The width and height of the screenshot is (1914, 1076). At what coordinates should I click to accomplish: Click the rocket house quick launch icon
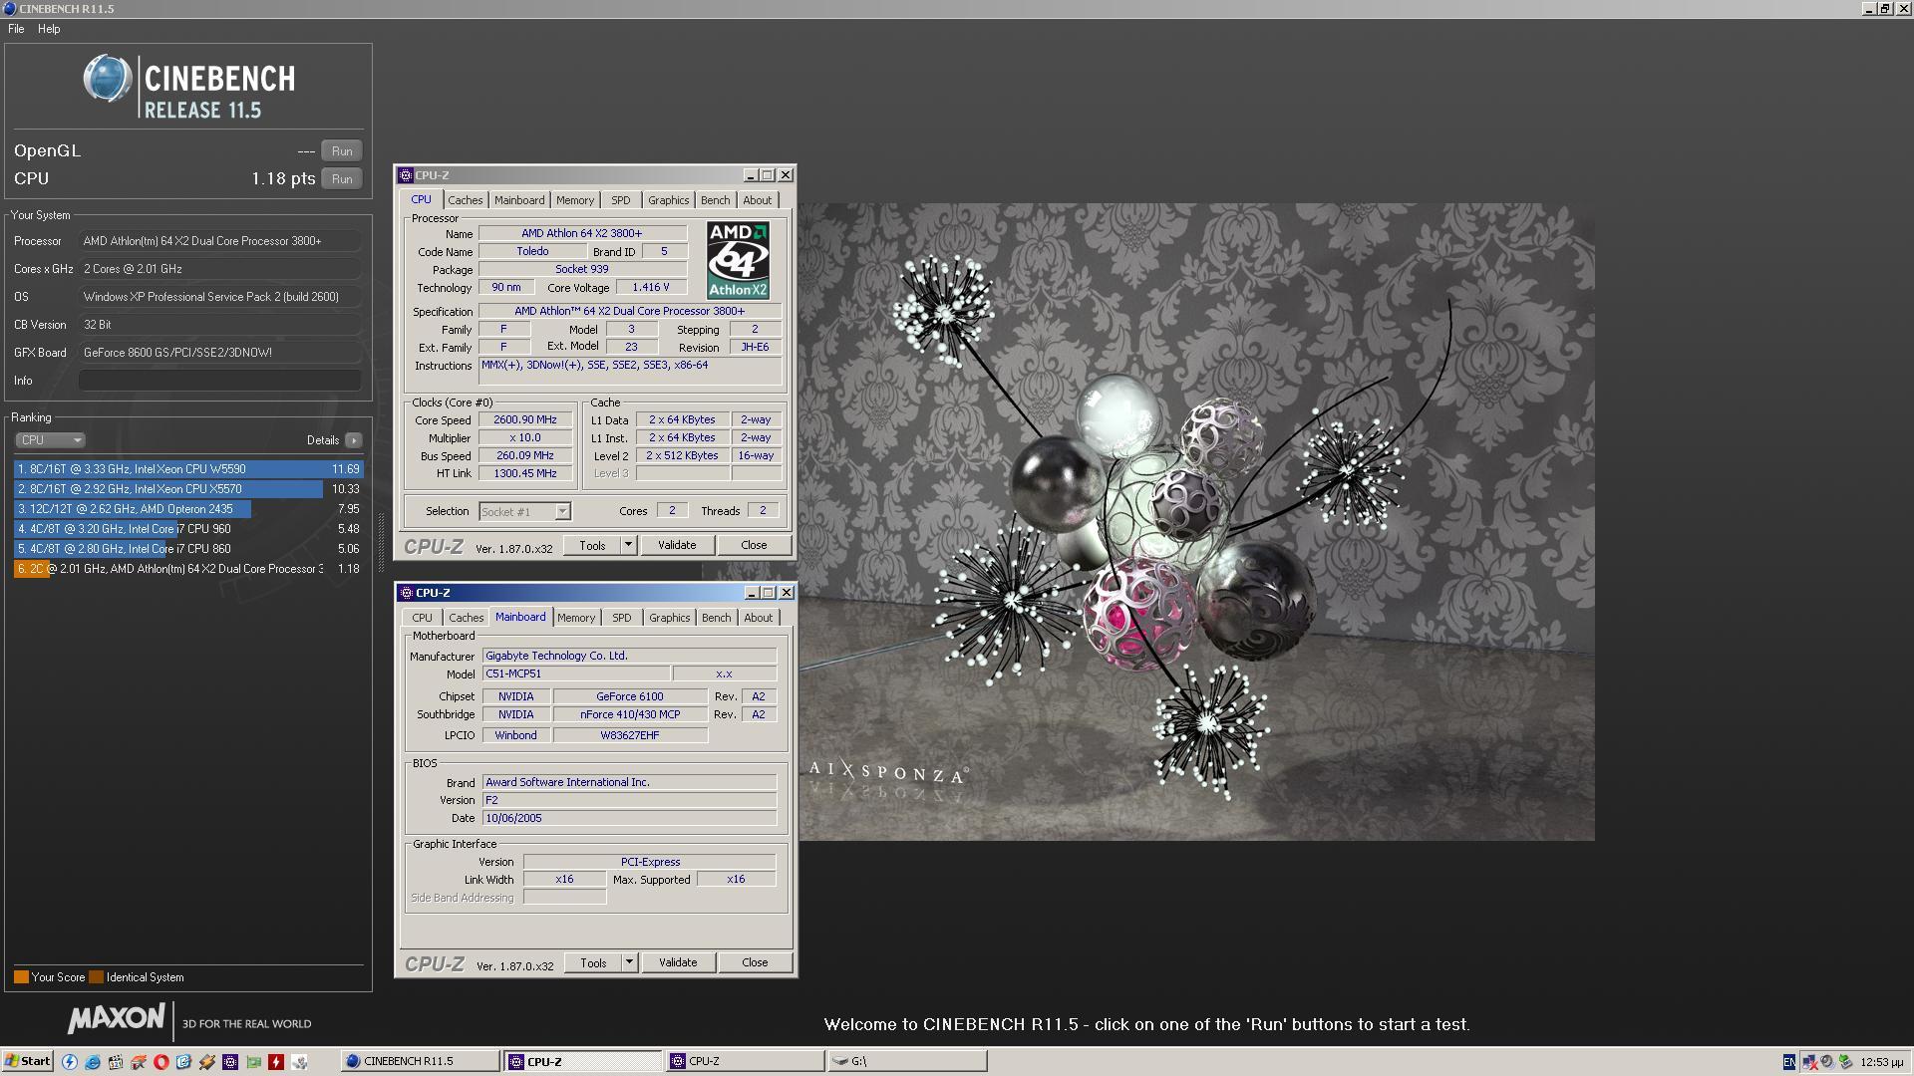pos(138,1062)
